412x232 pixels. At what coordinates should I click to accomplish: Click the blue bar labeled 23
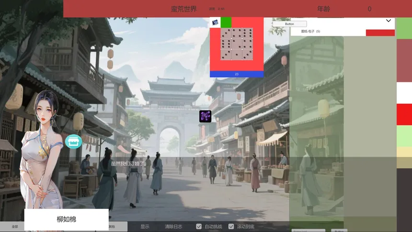tap(237, 74)
